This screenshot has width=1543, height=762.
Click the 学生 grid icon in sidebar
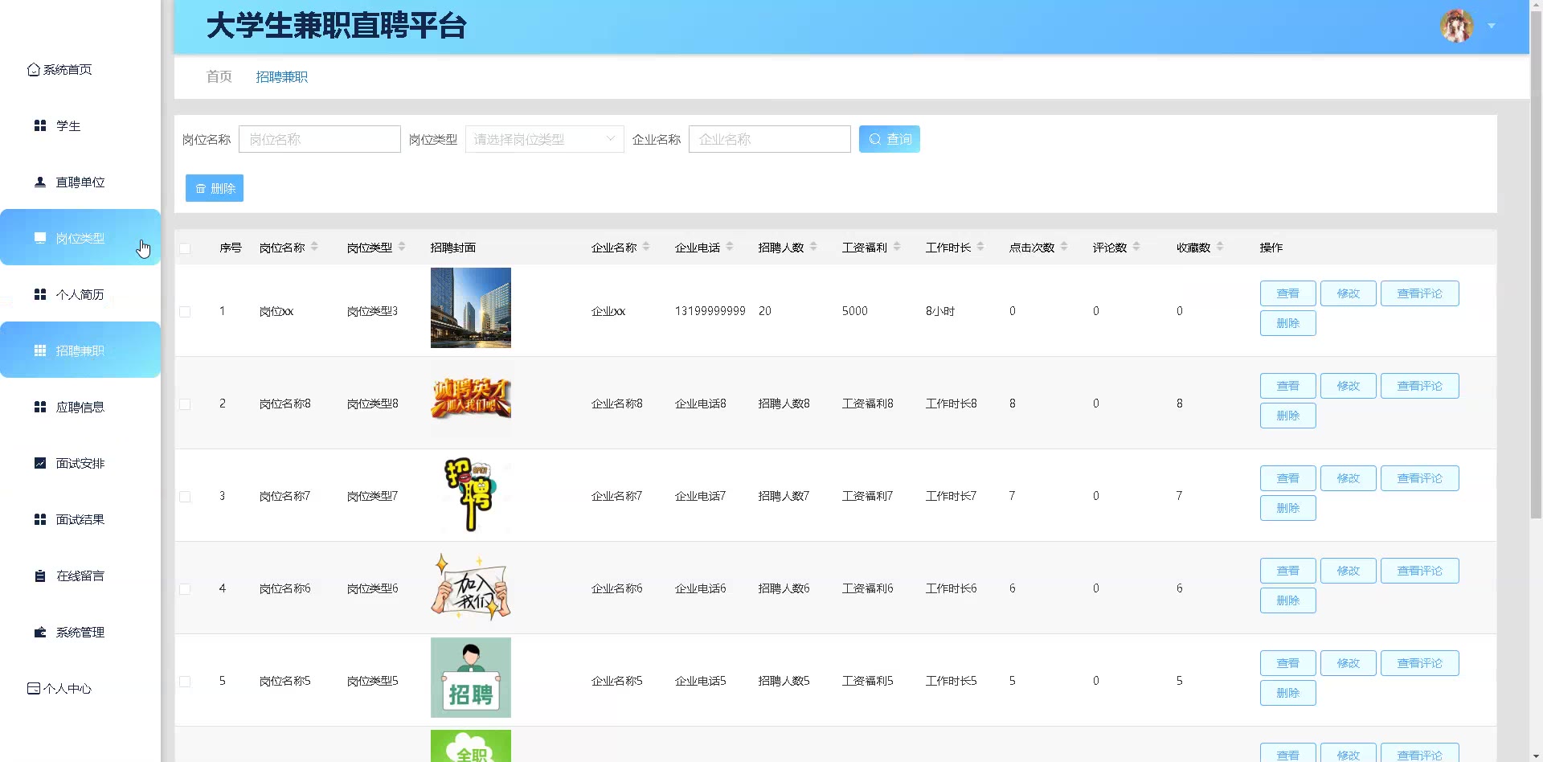40,125
